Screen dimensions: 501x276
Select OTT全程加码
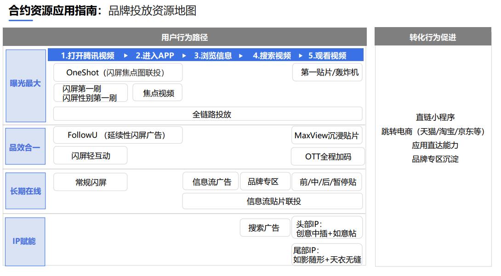pyautogui.click(x=328, y=157)
